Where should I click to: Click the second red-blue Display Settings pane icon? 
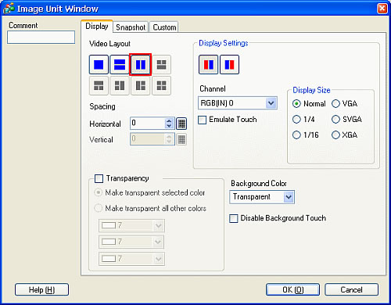pos(229,64)
